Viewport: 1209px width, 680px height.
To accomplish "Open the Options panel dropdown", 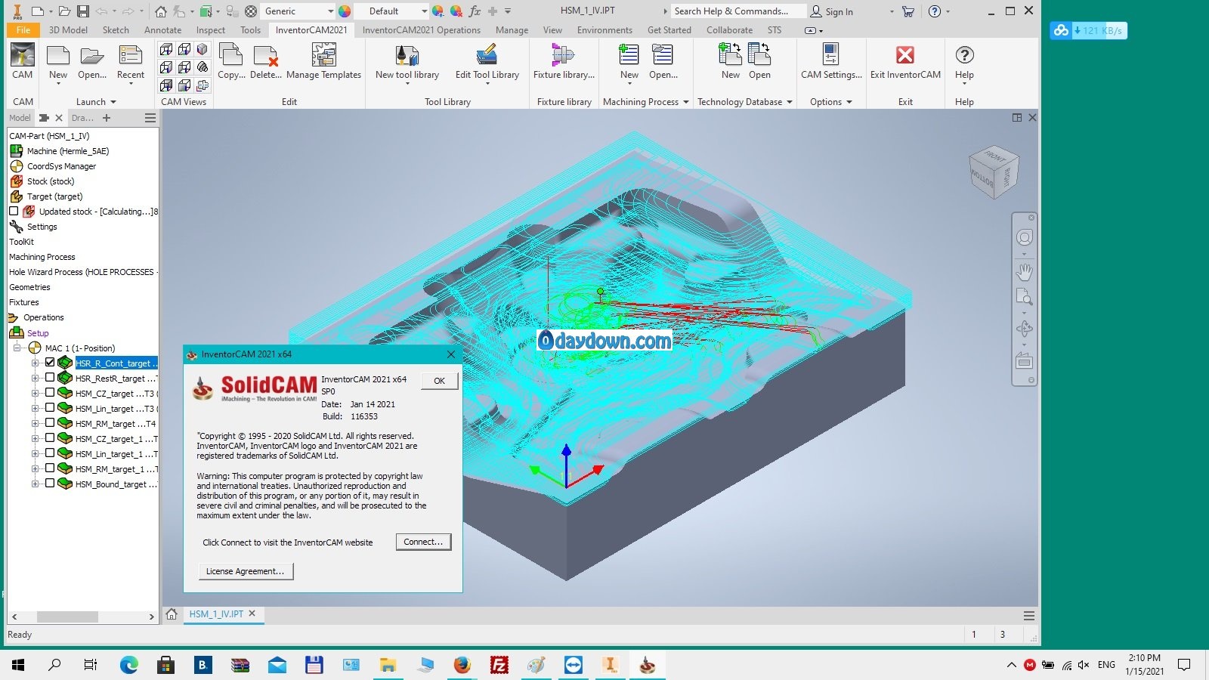I will pos(849,102).
